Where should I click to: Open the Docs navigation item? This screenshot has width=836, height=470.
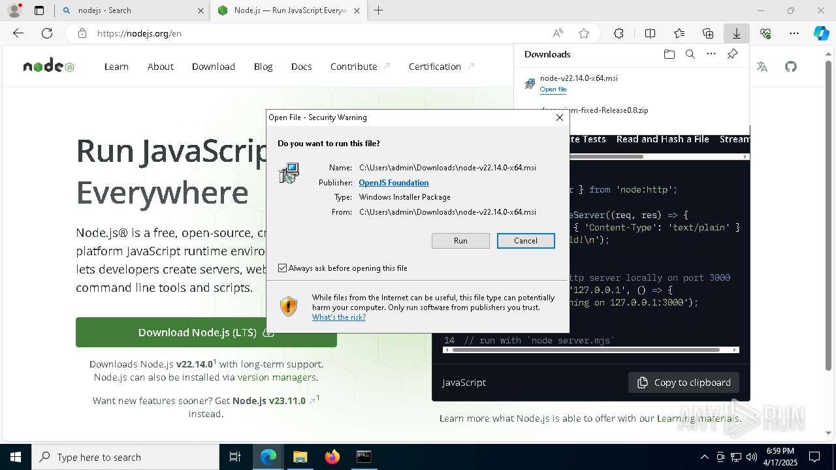point(302,67)
